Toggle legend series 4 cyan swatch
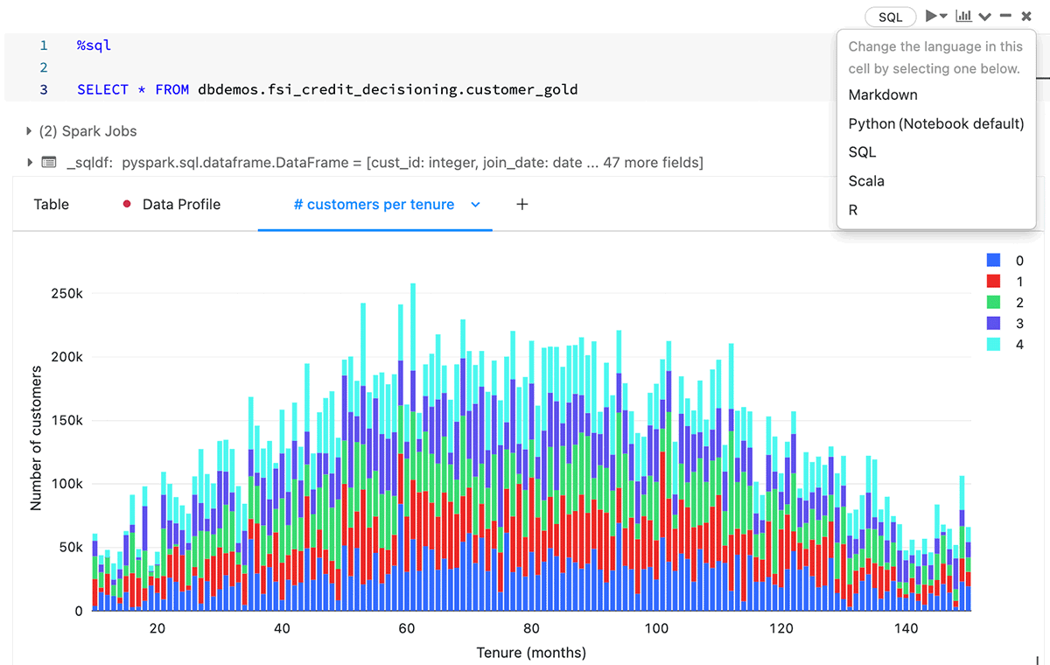The image size is (1050, 665). pos(993,344)
